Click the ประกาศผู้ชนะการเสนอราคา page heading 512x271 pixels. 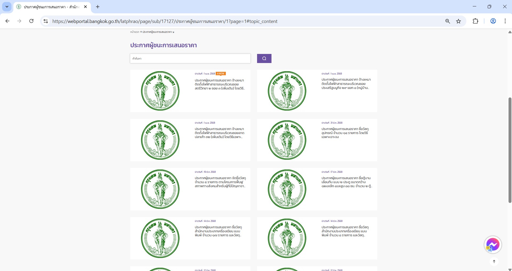click(x=163, y=45)
